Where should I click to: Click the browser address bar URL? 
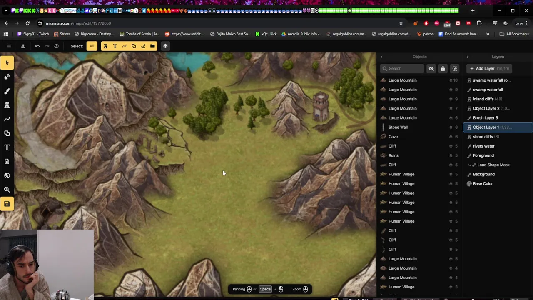(x=78, y=23)
